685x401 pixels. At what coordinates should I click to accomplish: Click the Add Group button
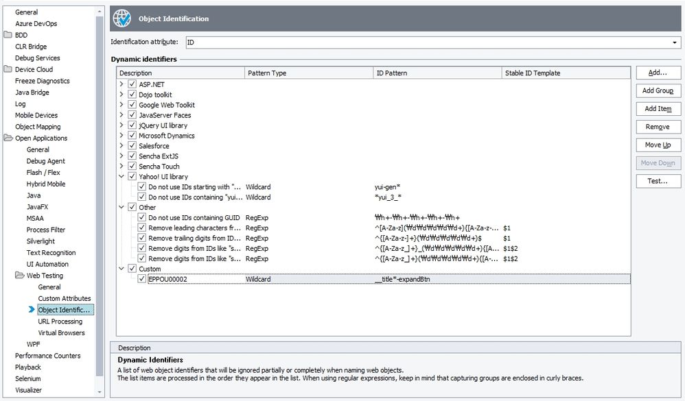point(658,90)
